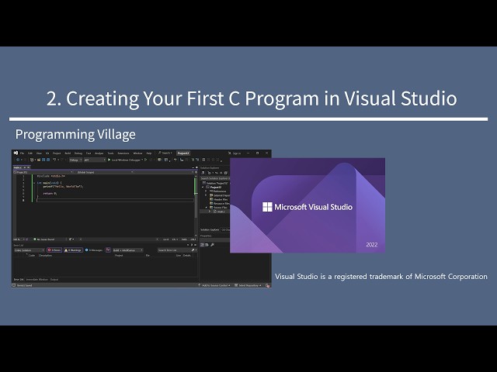This screenshot has width=497, height=372.
Task: Open the Entire Solution filter dropdown
Action: click(x=30, y=250)
